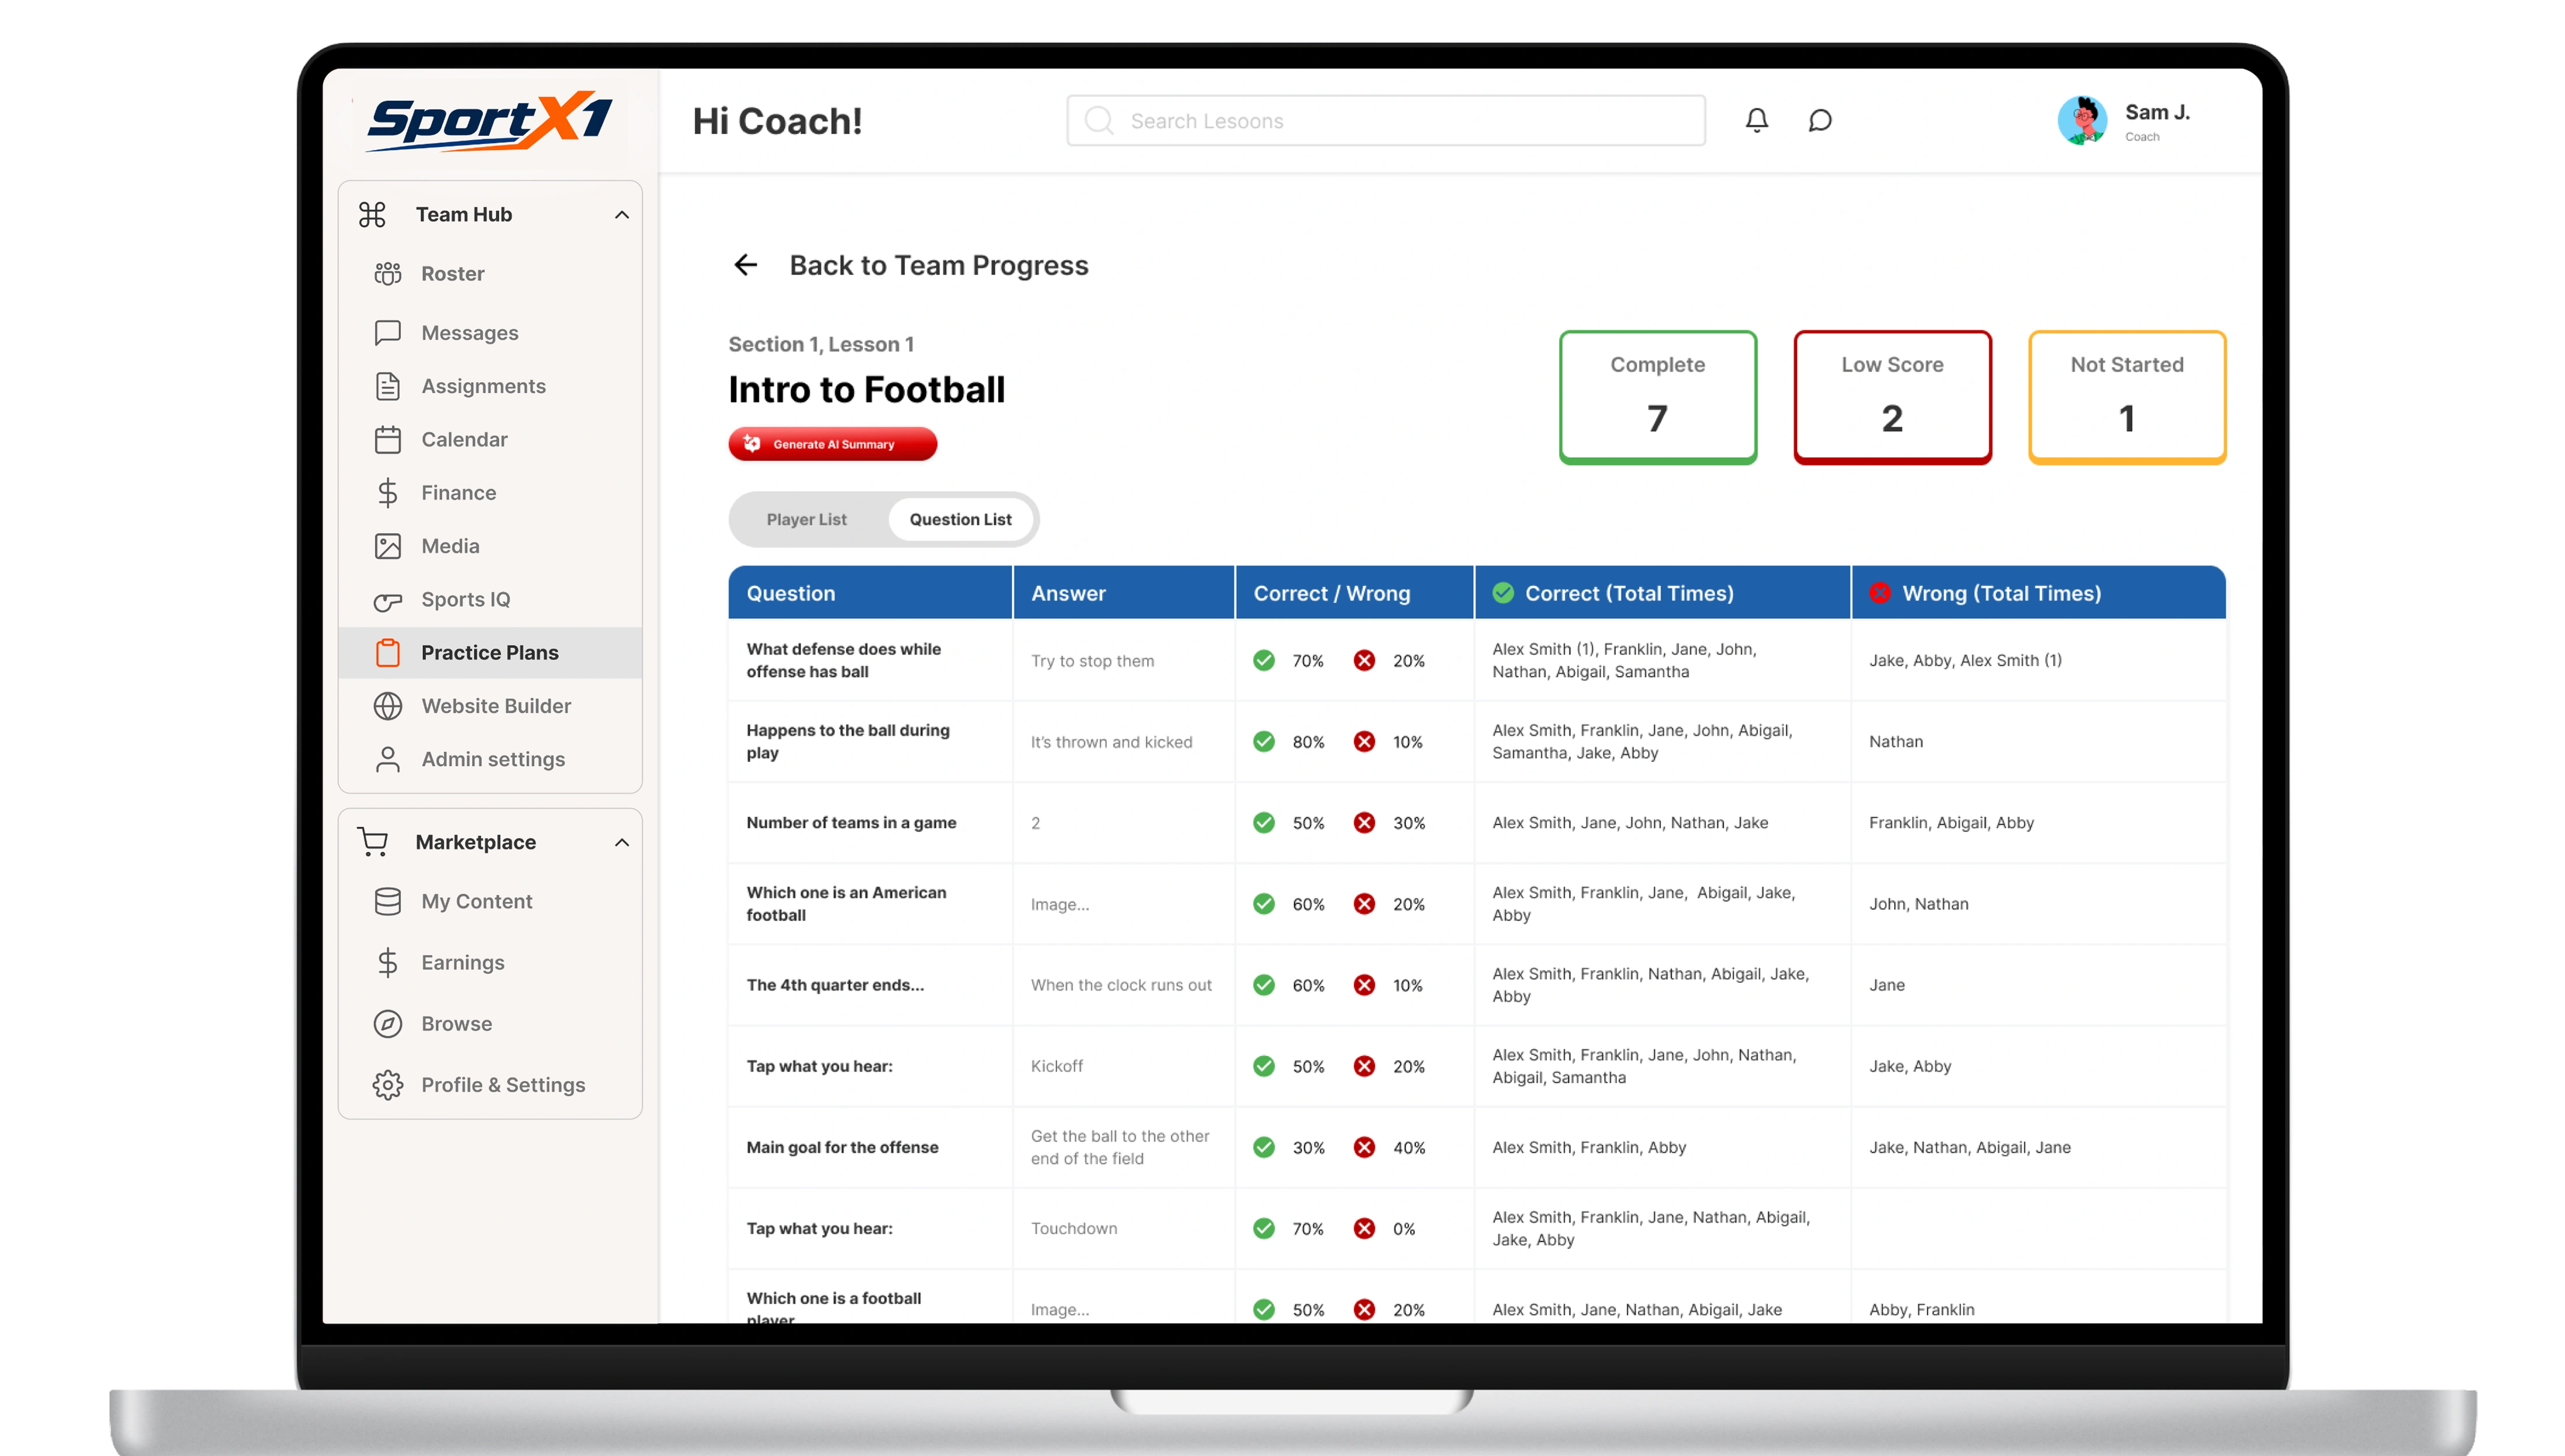Select 'Number of teams in a game' row
2565x1456 pixels.
pyautogui.click(x=1477, y=822)
